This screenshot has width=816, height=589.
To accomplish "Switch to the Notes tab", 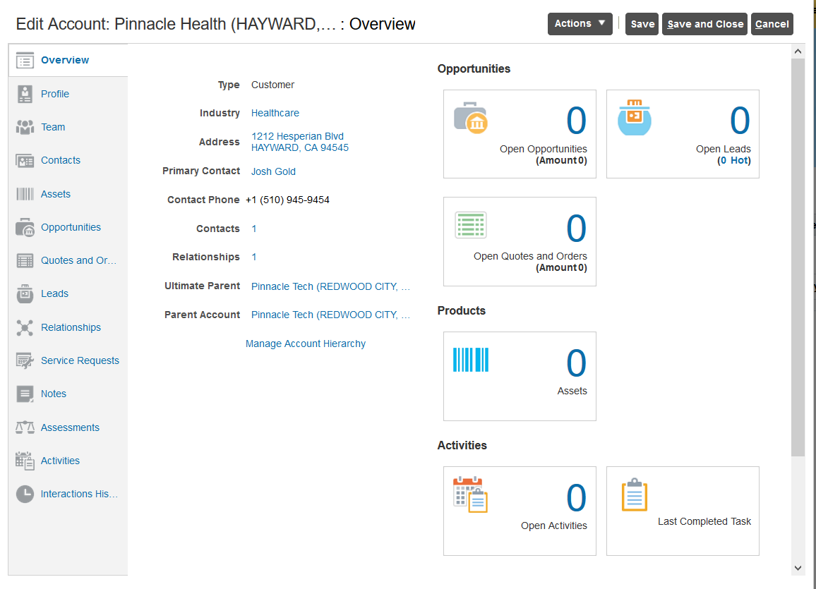I will coord(54,394).
